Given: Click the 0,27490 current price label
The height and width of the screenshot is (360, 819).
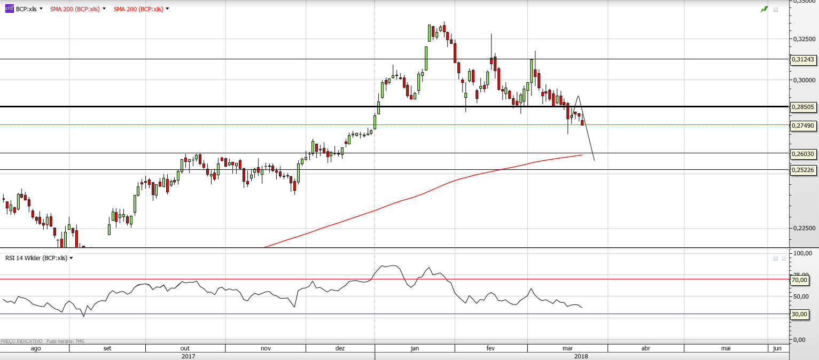Looking at the screenshot, I should pyautogui.click(x=803, y=126).
